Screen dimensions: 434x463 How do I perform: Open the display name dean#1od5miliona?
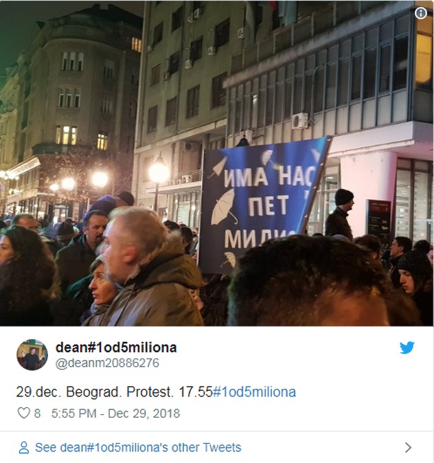pyautogui.click(x=116, y=348)
